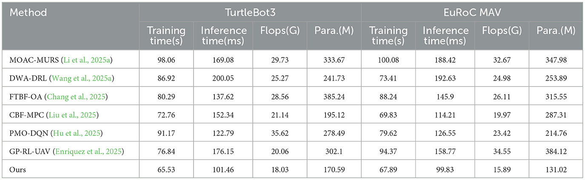Click the Method column header
585x180 pixels.
(28, 13)
